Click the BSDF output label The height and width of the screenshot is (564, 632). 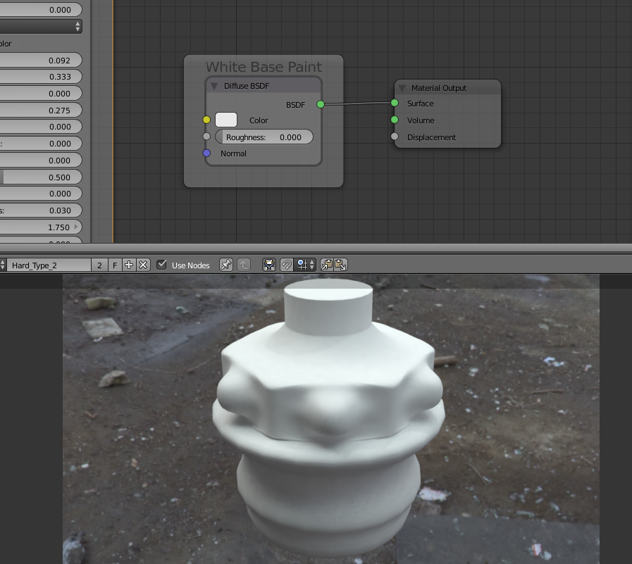[295, 105]
